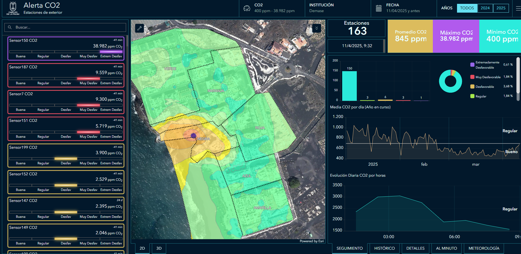521x254 pixels.
Task: Open CO2 range filter dropdown
Action: click(x=272, y=8)
